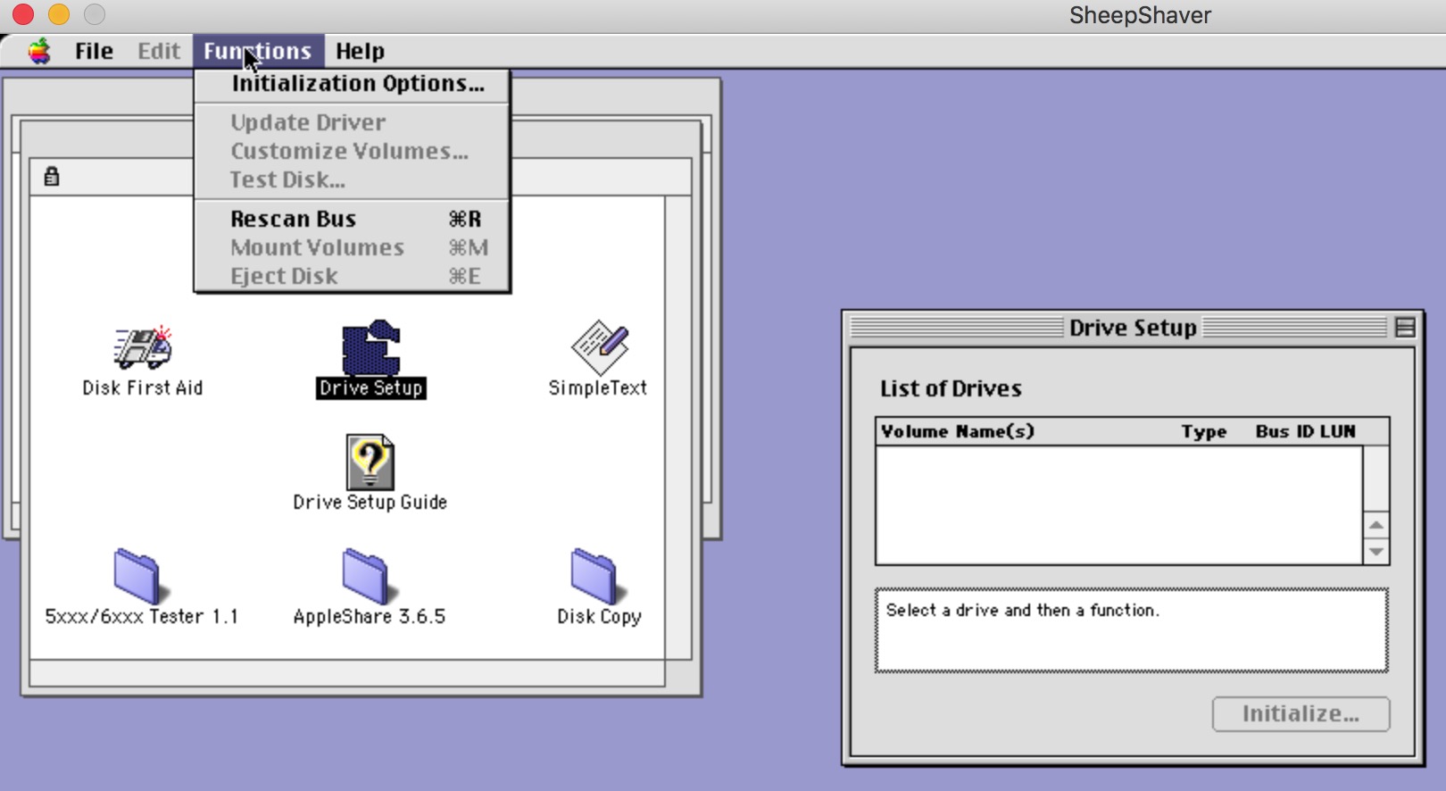The image size is (1446, 791).
Task: Choose Rescan Bus menu item
Action: click(353, 220)
